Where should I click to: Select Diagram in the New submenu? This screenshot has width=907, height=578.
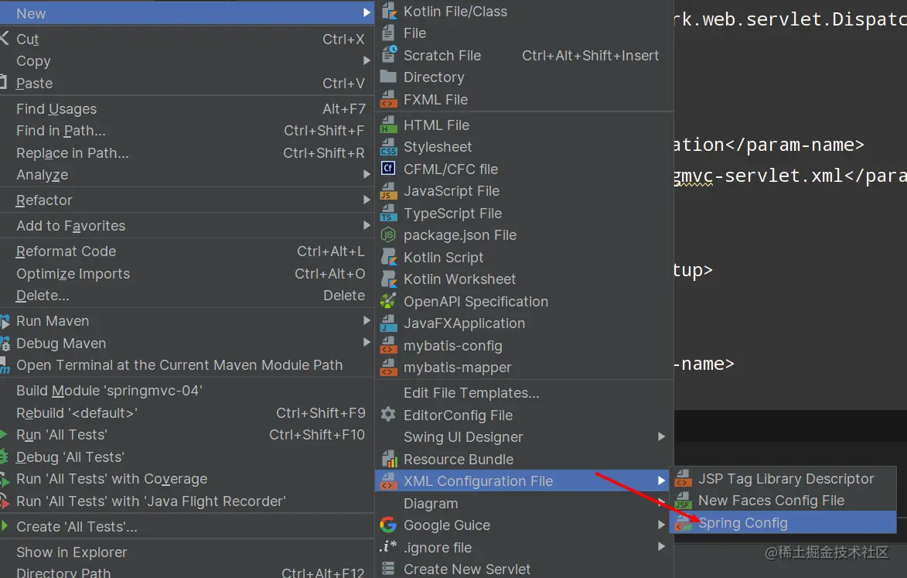coord(524,504)
